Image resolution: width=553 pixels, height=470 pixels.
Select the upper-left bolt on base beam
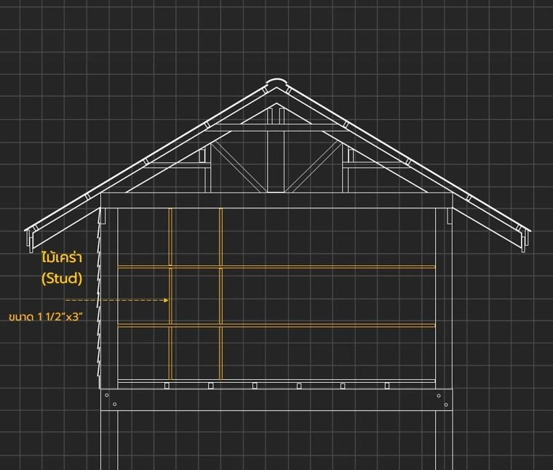107,395
